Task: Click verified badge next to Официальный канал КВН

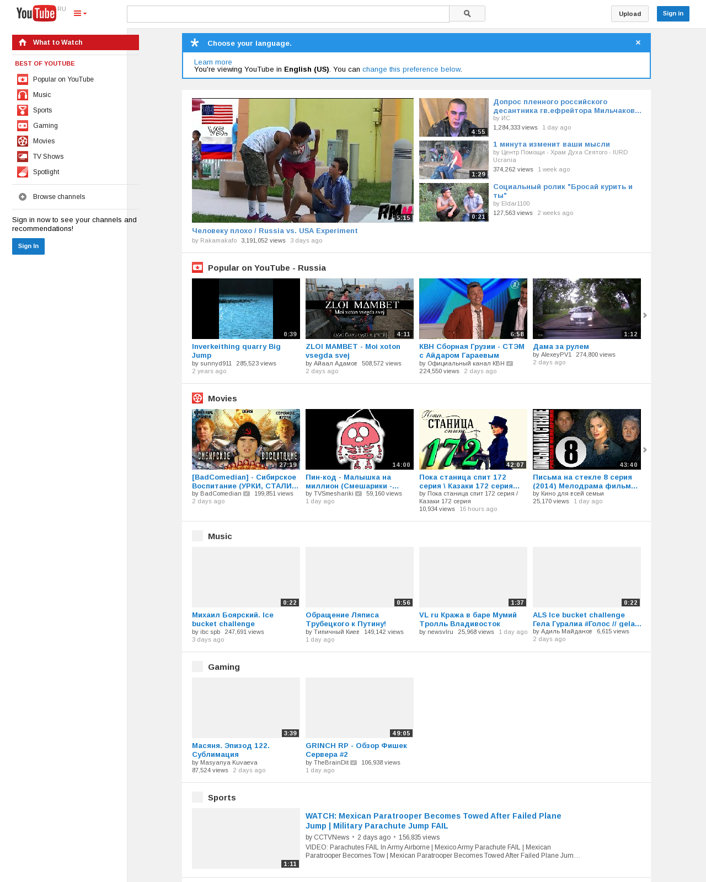Action: [510, 364]
